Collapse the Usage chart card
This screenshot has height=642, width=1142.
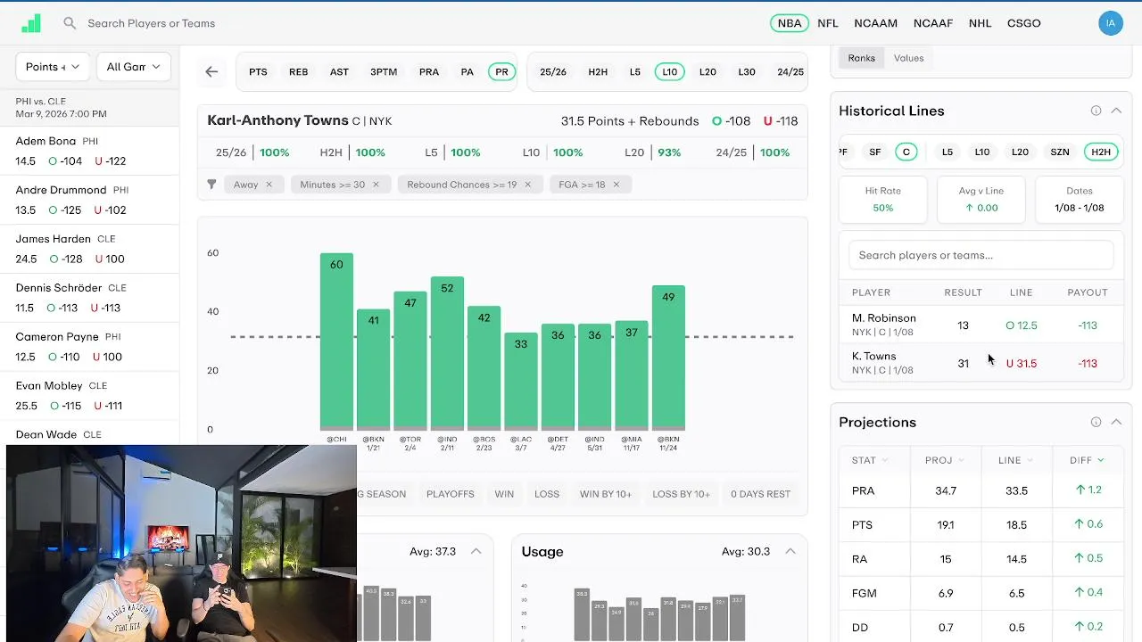click(x=790, y=551)
